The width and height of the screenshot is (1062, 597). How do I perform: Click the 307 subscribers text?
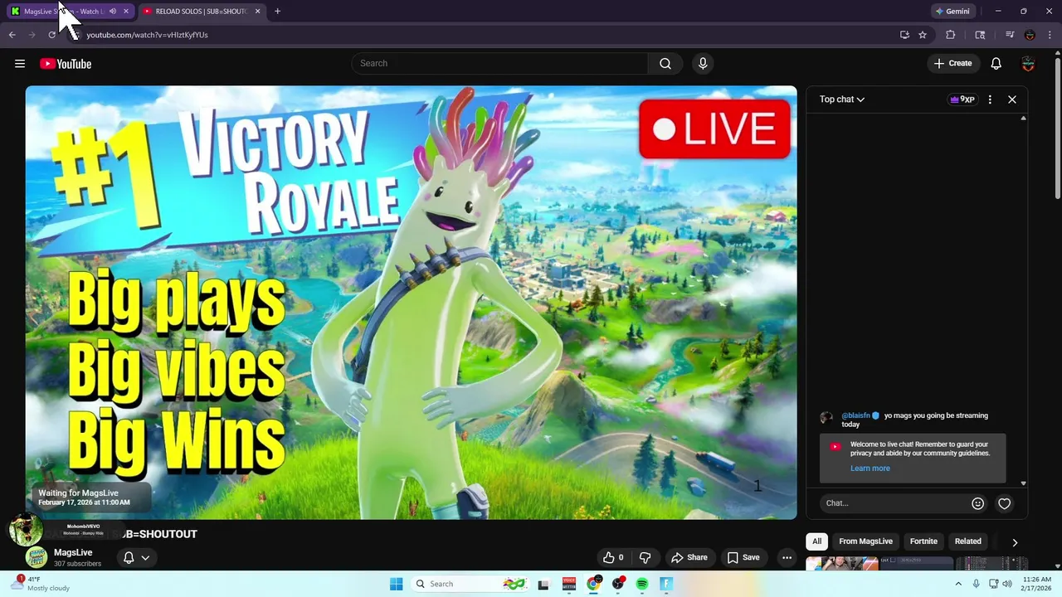tap(77, 564)
